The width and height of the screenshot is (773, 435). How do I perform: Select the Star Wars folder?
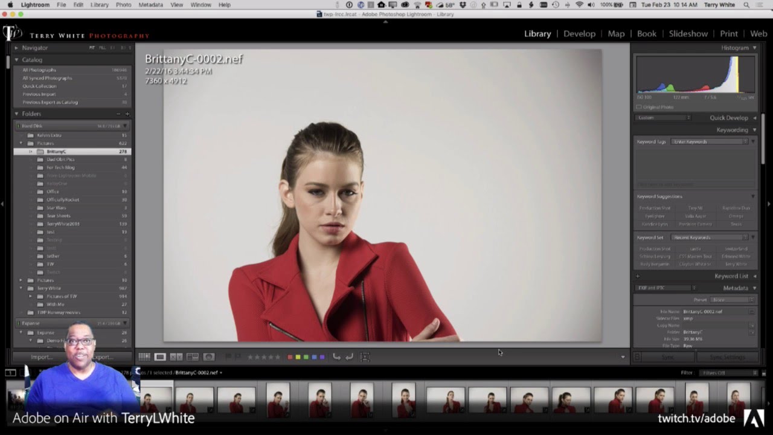point(74,208)
